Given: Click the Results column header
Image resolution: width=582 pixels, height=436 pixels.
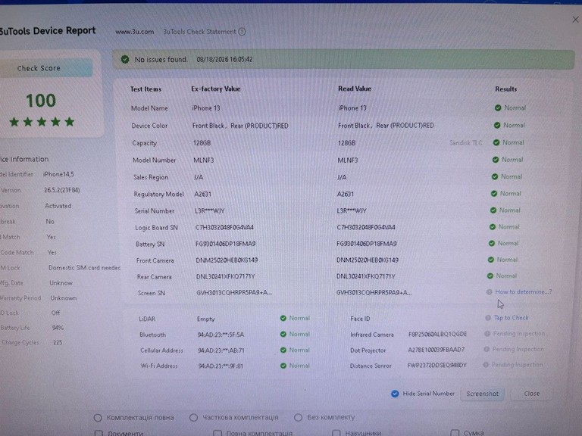Looking at the screenshot, I should click(506, 89).
